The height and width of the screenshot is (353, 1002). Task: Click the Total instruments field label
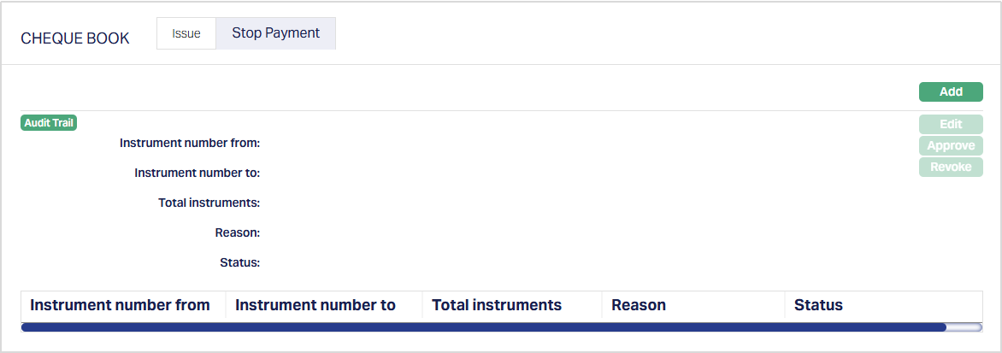point(209,203)
